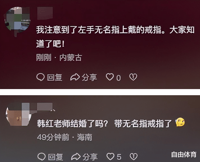
Task: Click the reply bubble icon on the Inner Mongolia comment
Action: click(40, 77)
